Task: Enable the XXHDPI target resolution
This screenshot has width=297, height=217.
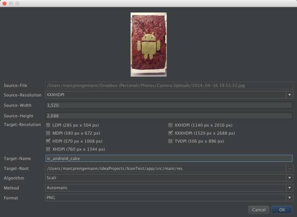Action: point(170,125)
